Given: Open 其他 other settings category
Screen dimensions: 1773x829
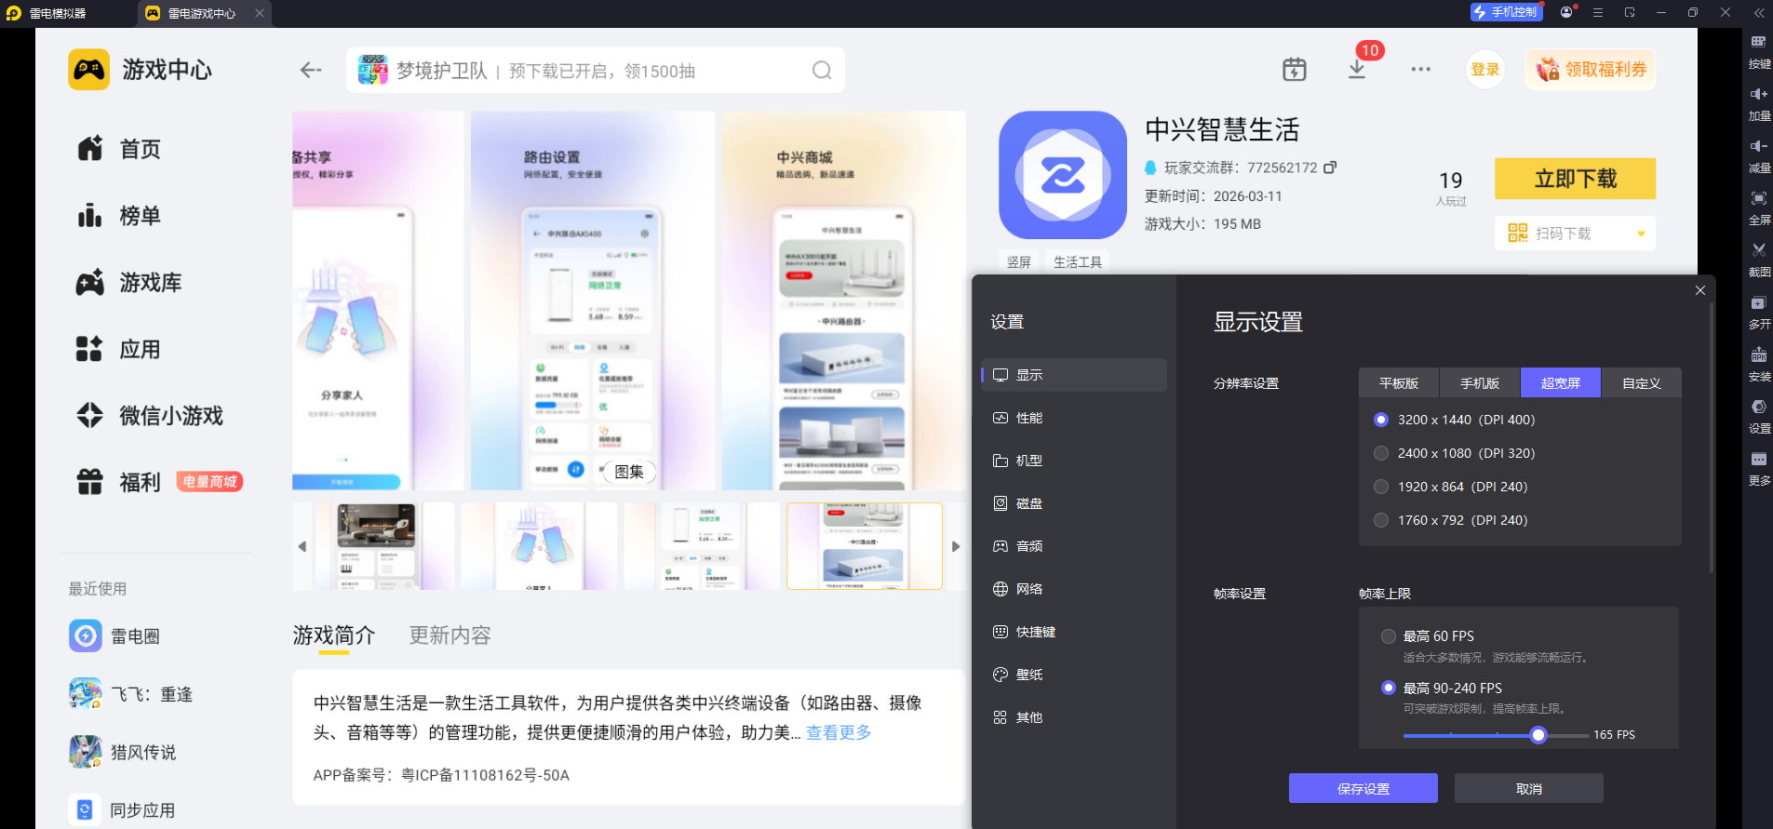Looking at the screenshot, I should [x=1073, y=717].
